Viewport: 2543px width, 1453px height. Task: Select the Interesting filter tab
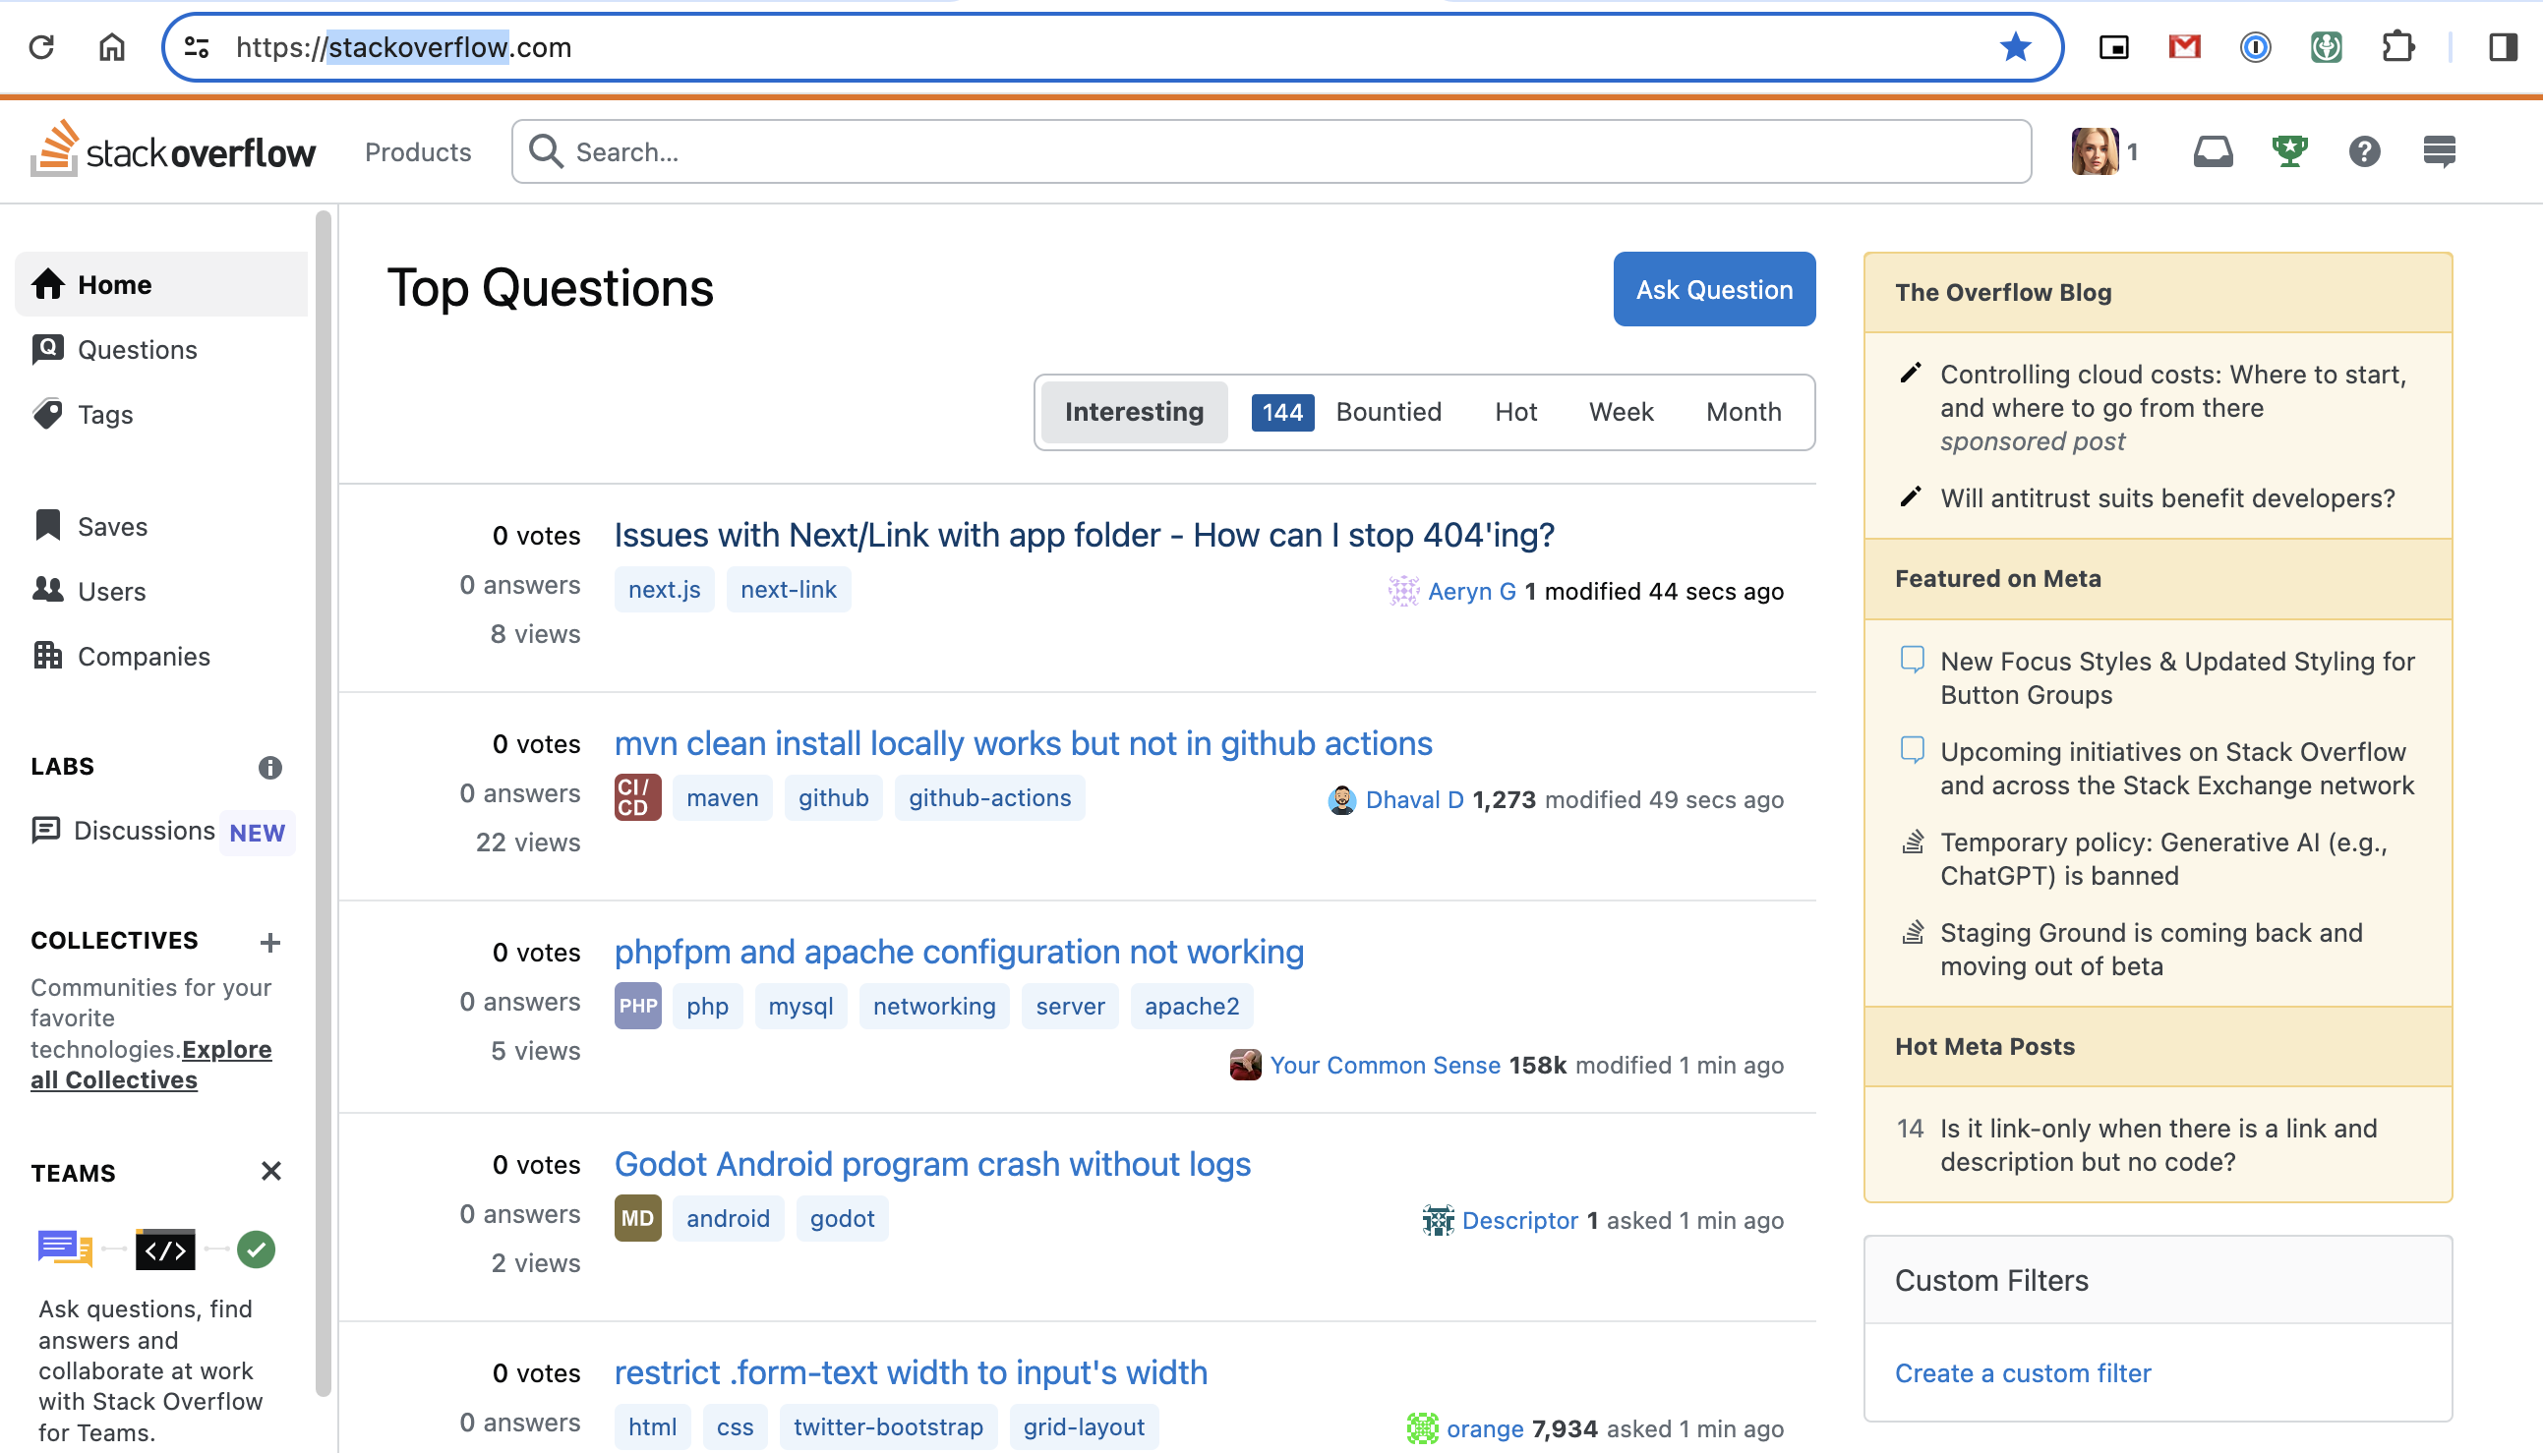[1134, 412]
